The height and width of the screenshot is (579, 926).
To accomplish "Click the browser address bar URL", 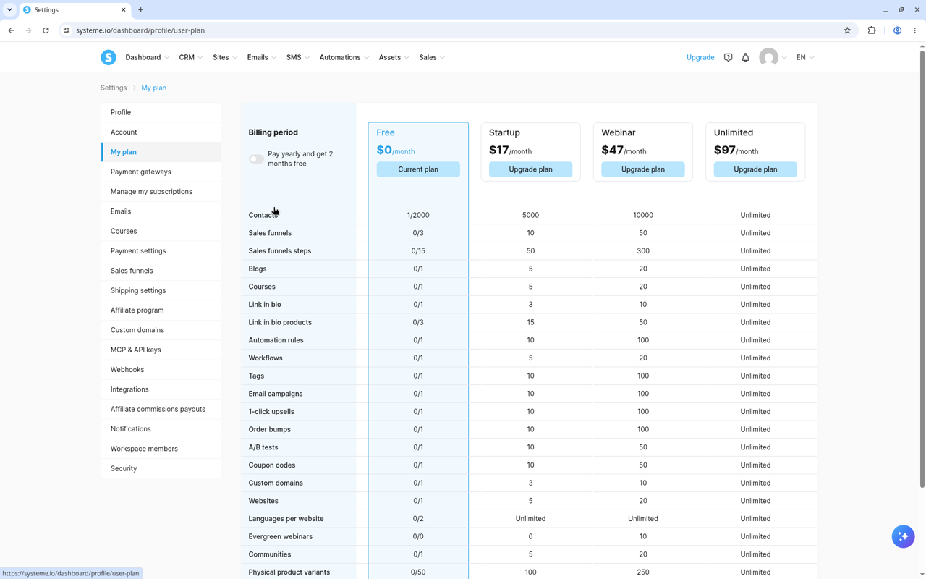I will click(140, 30).
